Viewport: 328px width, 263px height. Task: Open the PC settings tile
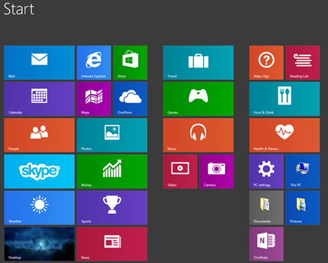266,171
